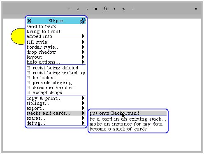Expand the fill style submenu arrow
The image size is (204, 154).
click(x=83, y=42)
